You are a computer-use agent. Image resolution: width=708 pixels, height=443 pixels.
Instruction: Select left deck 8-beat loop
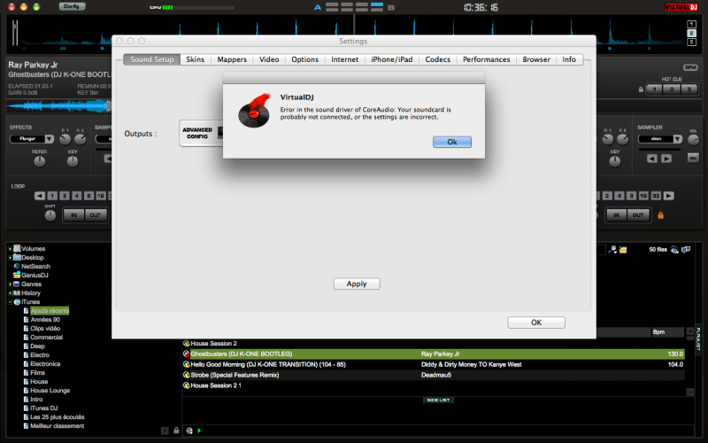click(x=89, y=196)
